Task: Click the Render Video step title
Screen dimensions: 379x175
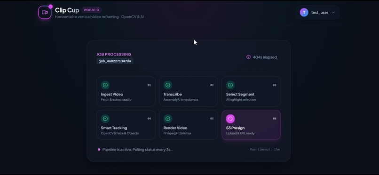Action: point(175,128)
